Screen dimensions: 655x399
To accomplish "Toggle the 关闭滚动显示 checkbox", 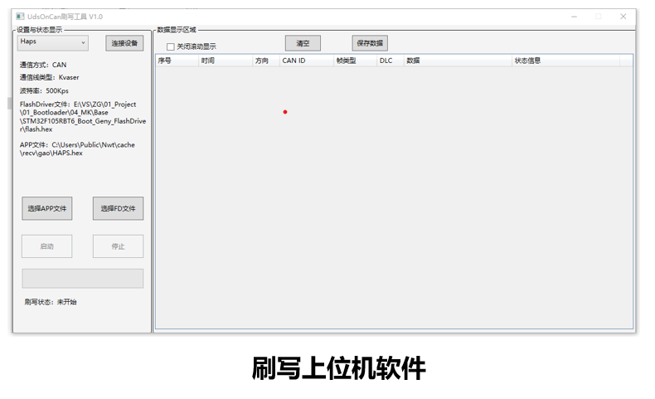I will tap(171, 46).
